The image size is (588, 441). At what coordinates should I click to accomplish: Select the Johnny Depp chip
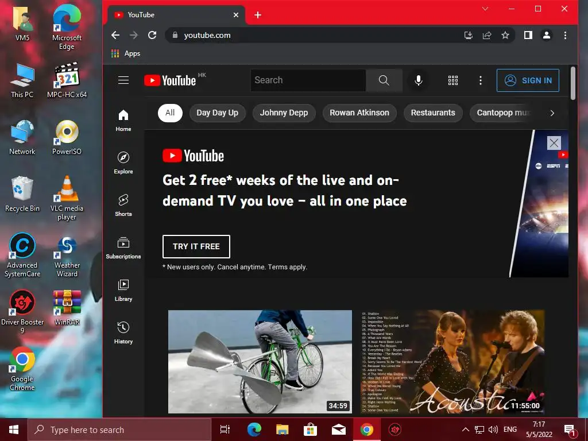point(284,113)
